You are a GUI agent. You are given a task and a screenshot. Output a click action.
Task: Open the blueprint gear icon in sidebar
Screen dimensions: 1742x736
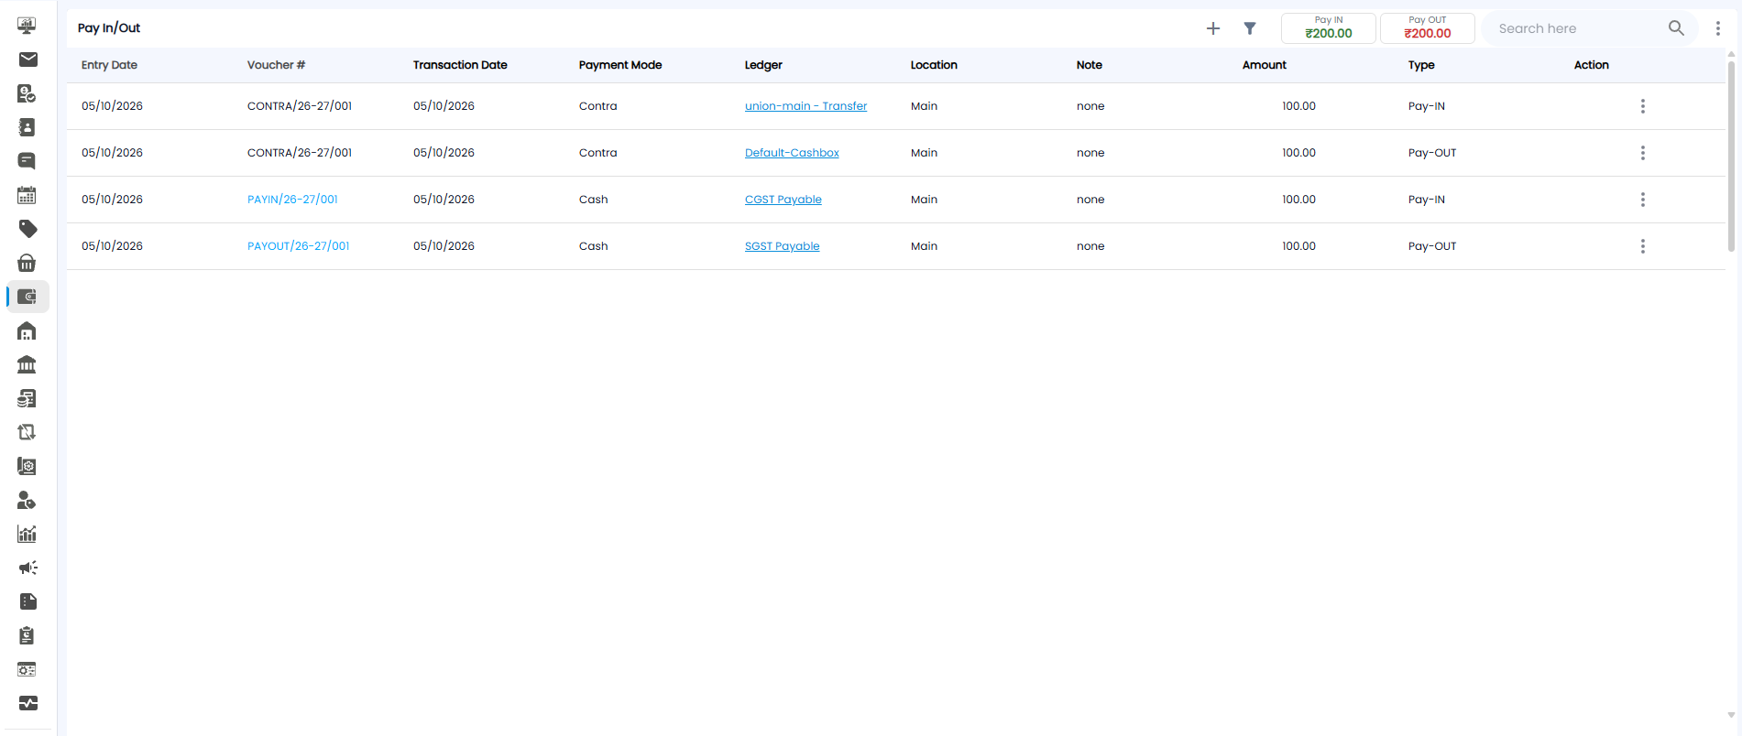(27, 466)
